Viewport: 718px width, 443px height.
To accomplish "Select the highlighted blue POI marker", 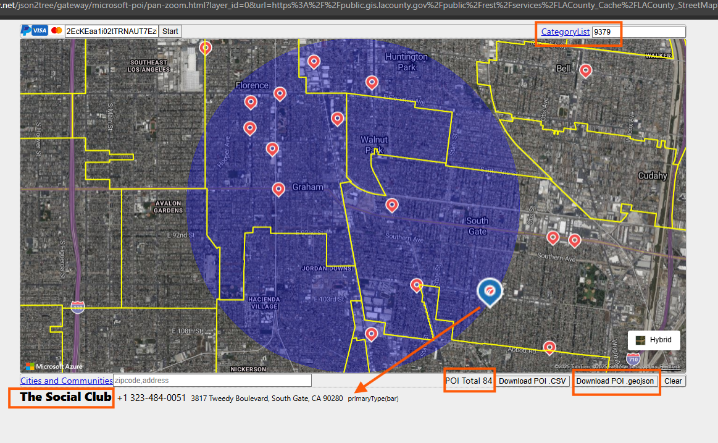I will click(490, 291).
